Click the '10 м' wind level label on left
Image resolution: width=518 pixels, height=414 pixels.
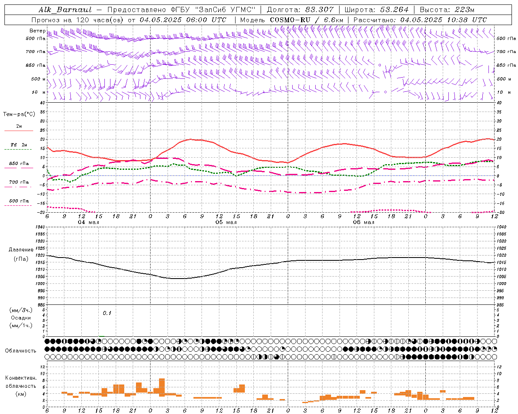click(x=39, y=92)
